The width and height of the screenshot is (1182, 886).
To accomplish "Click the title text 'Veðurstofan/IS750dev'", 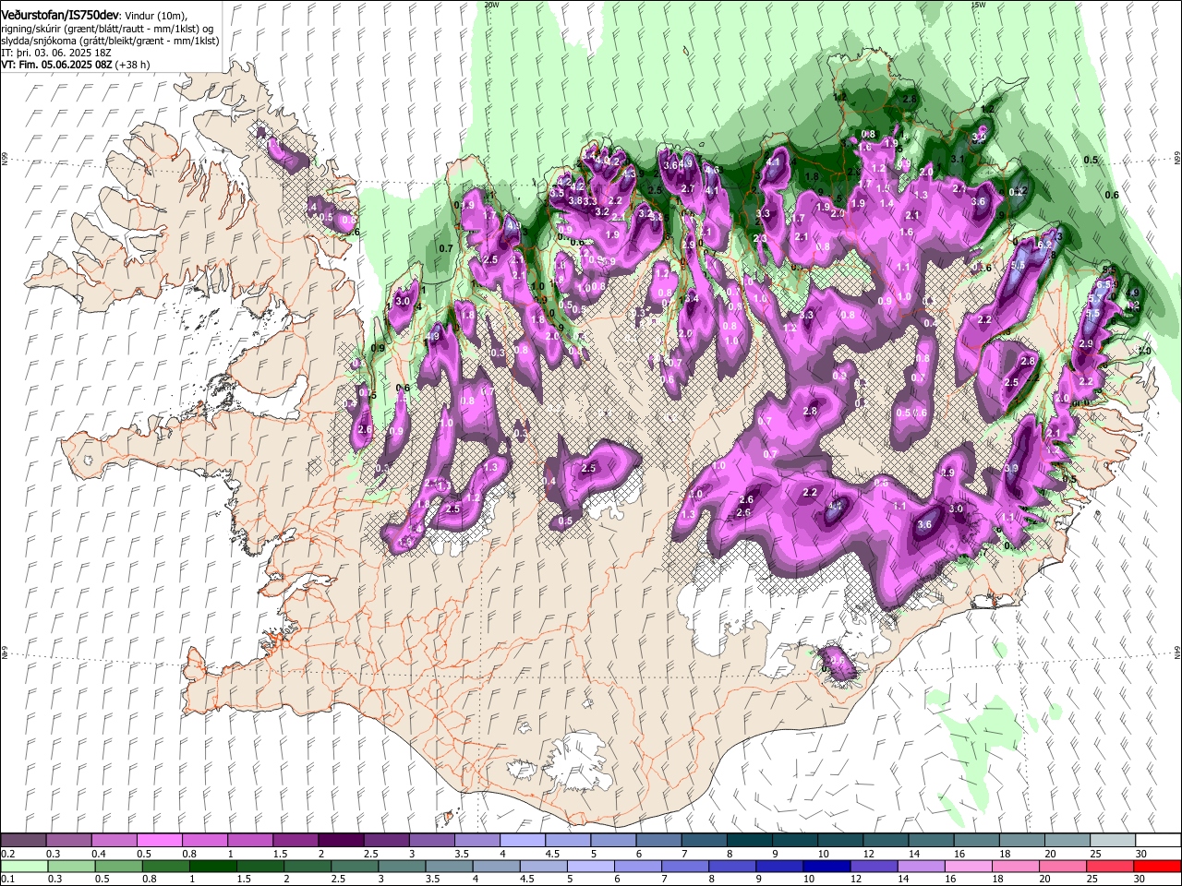I will click(x=60, y=16).
